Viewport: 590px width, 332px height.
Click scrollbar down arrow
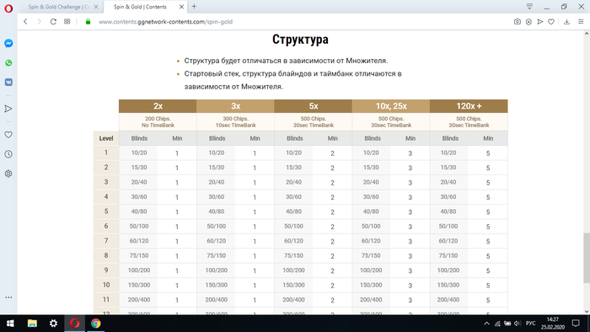[587, 311]
